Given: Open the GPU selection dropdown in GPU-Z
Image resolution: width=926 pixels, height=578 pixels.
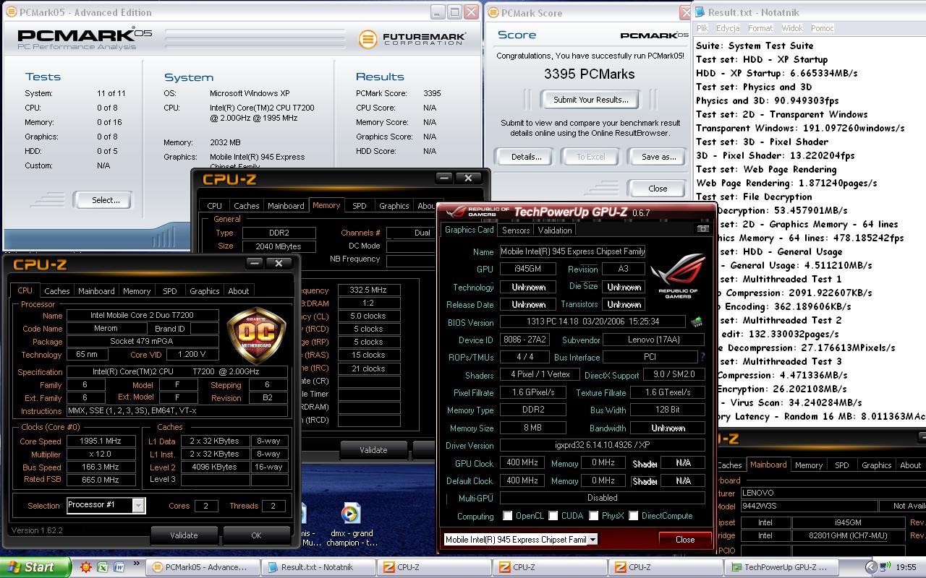Looking at the screenshot, I should (592, 540).
